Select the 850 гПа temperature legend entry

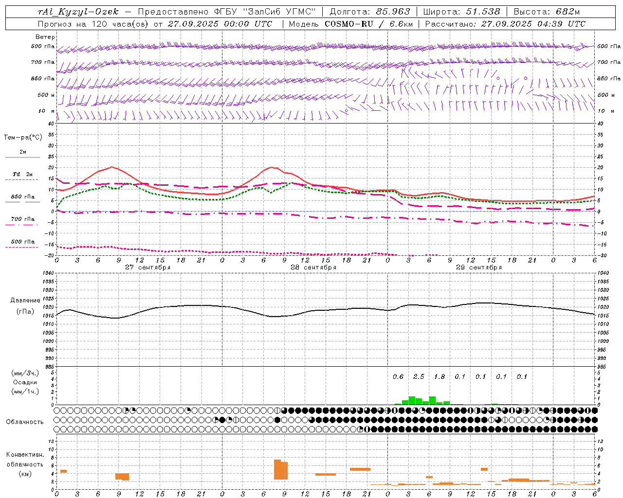22,197
